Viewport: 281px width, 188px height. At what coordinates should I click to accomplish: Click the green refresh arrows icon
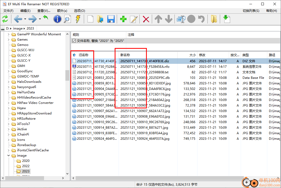coord(5,19)
